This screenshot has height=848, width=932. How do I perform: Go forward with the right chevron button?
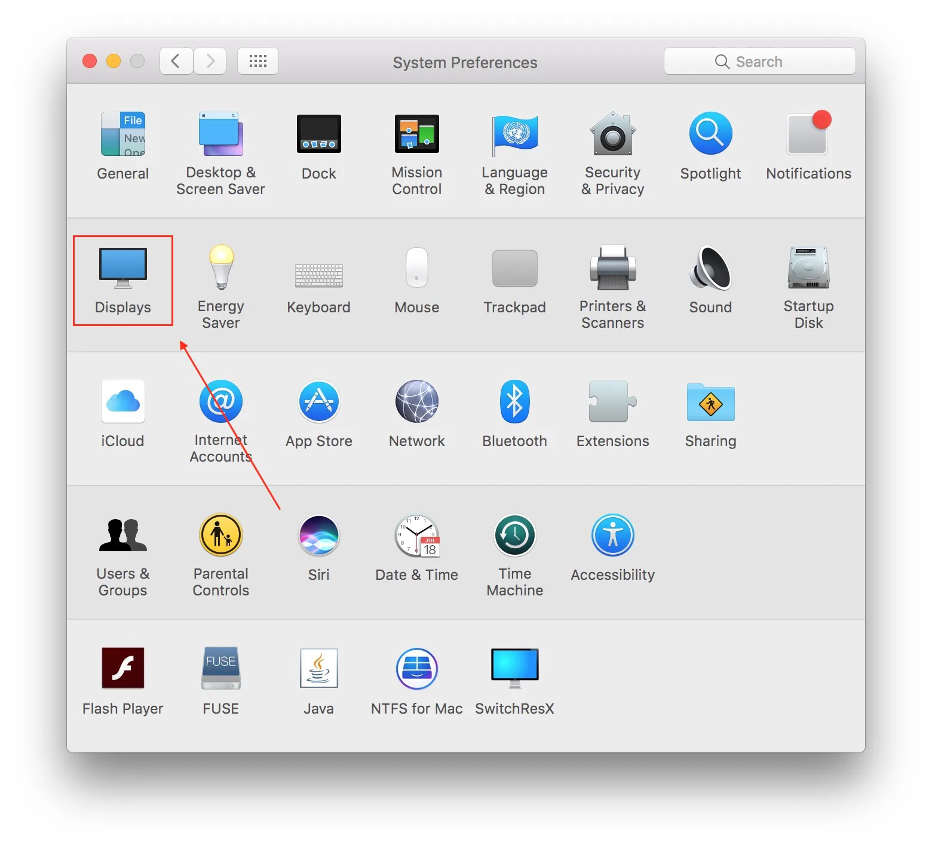pyautogui.click(x=210, y=61)
